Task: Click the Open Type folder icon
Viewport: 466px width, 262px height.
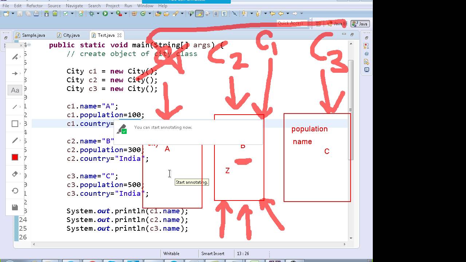Action: (x=158, y=13)
